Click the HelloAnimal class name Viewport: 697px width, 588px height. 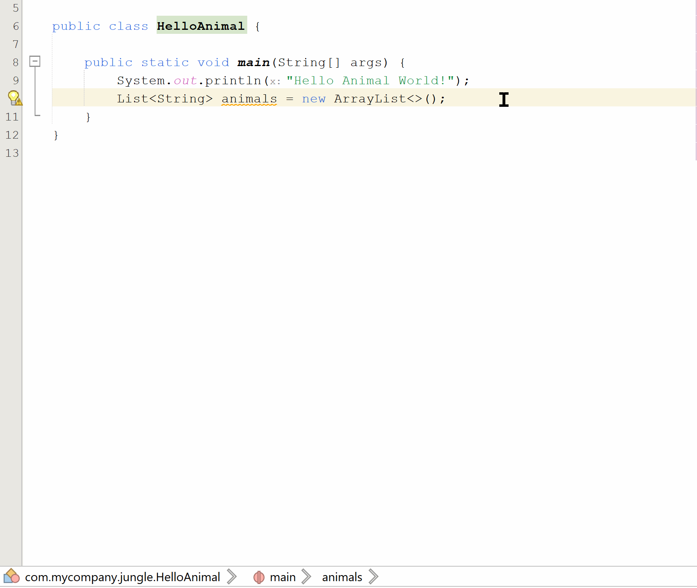coord(201,26)
